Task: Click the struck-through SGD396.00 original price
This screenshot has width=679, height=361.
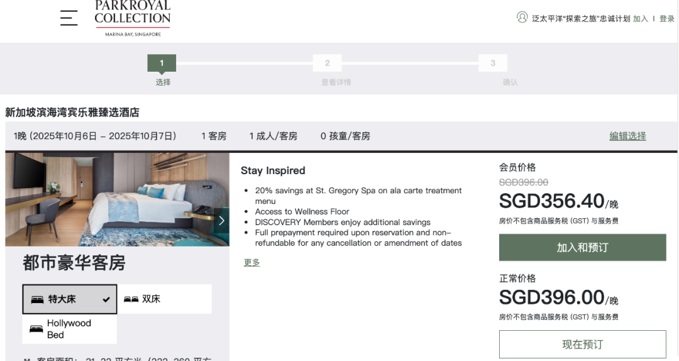Action: [524, 182]
